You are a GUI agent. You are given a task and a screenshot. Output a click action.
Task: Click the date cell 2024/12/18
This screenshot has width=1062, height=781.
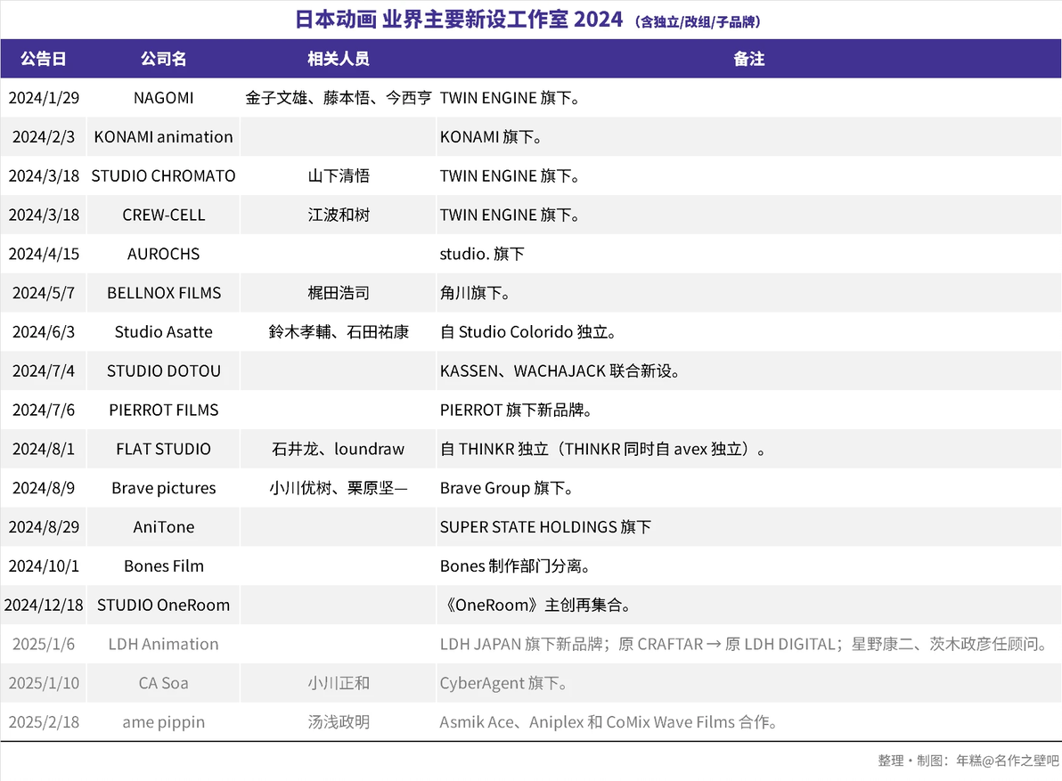coord(44,605)
